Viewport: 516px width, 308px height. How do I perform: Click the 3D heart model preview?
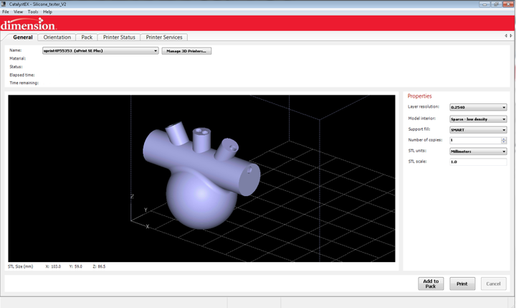point(201,175)
